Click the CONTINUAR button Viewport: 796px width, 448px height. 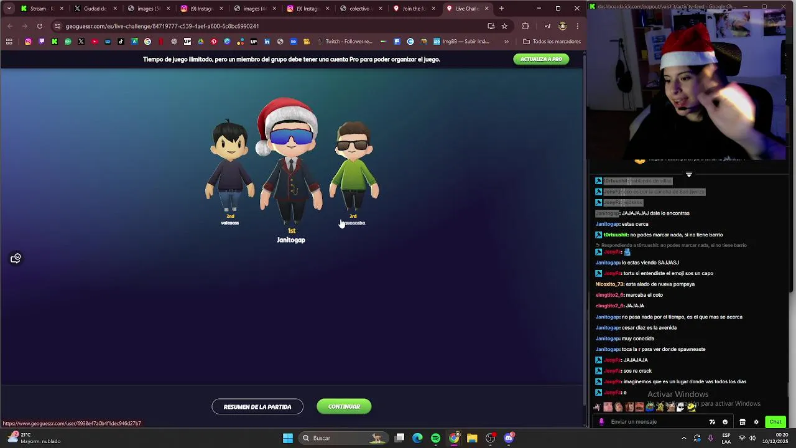pos(344,407)
